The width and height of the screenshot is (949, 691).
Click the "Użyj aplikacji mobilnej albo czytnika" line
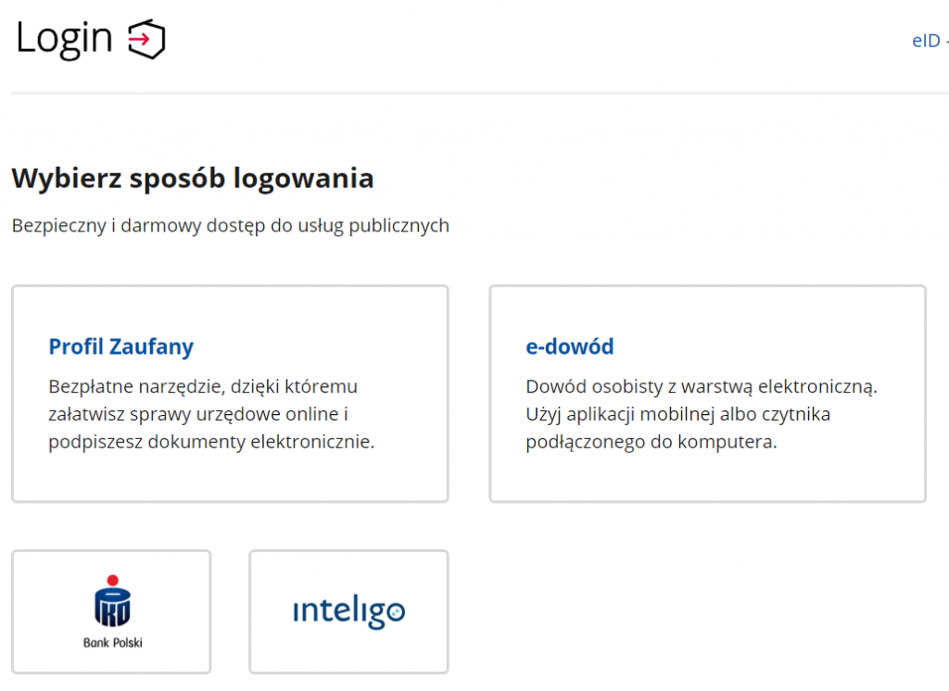tap(677, 414)
